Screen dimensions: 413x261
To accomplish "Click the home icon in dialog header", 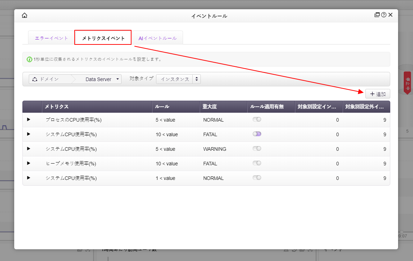I will [x=25, y=15].
